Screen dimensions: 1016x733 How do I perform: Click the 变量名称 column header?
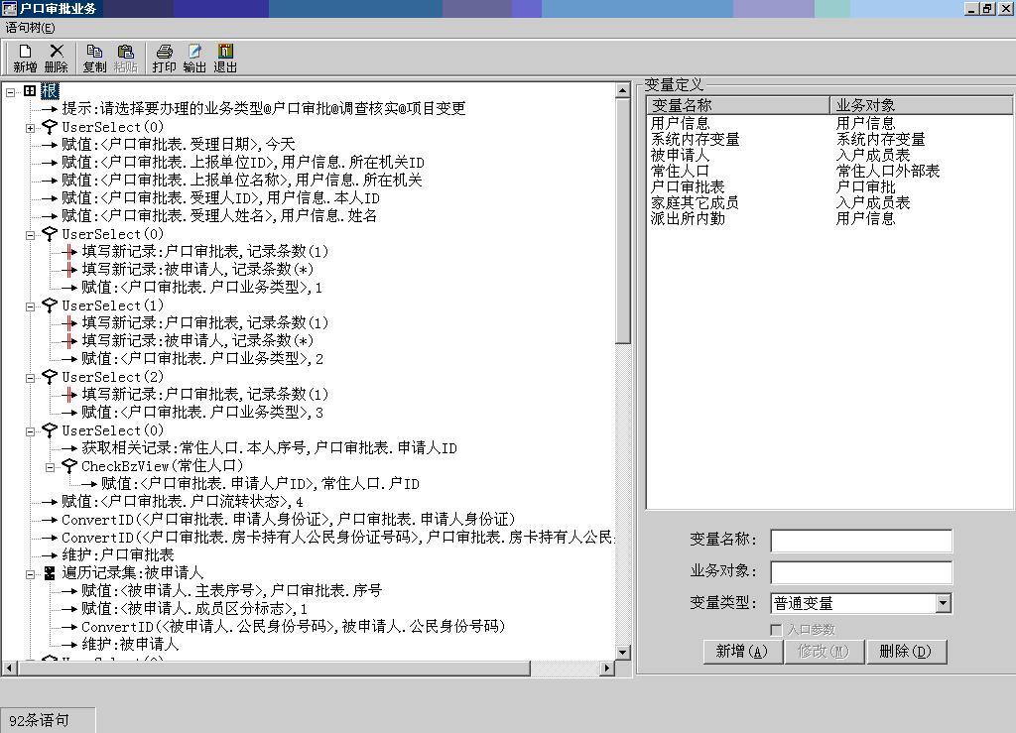(x=738, y=105)
